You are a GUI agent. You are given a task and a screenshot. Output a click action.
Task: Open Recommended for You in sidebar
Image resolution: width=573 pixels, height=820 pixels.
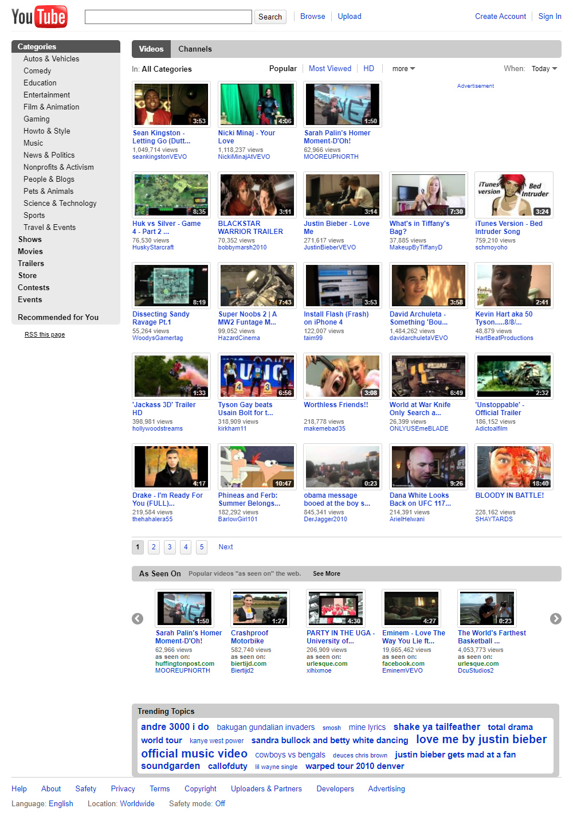58,318
